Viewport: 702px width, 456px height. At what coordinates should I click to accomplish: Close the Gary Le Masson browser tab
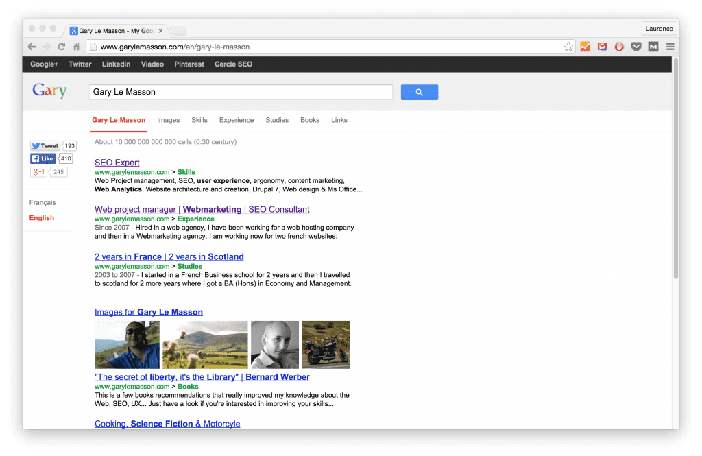coord(160,31)
